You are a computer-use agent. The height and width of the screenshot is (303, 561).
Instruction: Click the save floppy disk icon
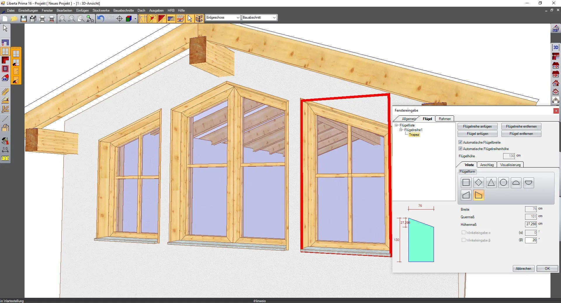pos(24,19)
